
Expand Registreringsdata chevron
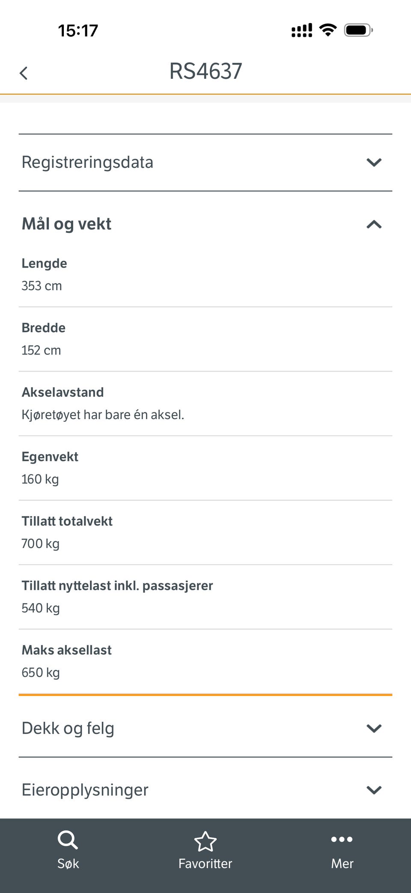pos(374,162)
